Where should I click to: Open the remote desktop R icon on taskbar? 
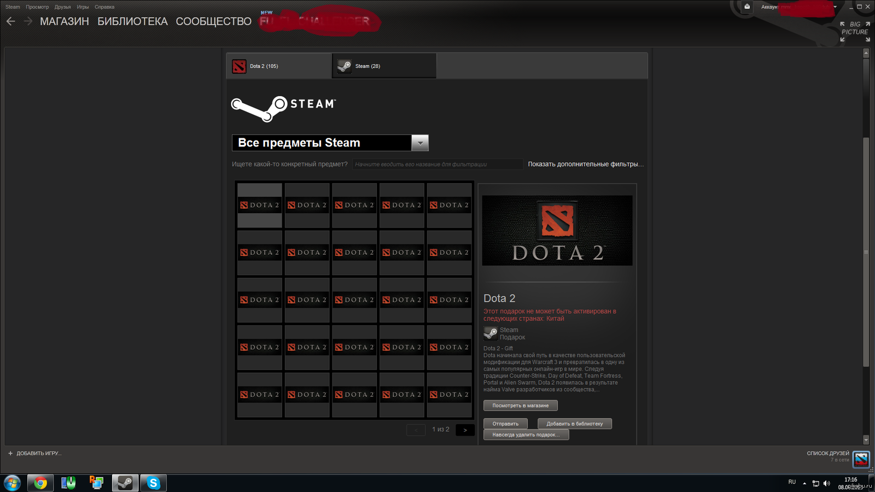(x=96, y=482)
